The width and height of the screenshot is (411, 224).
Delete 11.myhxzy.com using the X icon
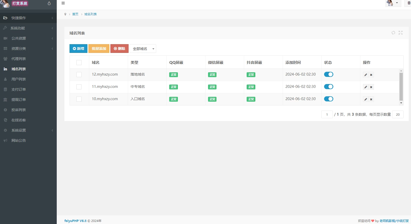click(x=371, y=87)
